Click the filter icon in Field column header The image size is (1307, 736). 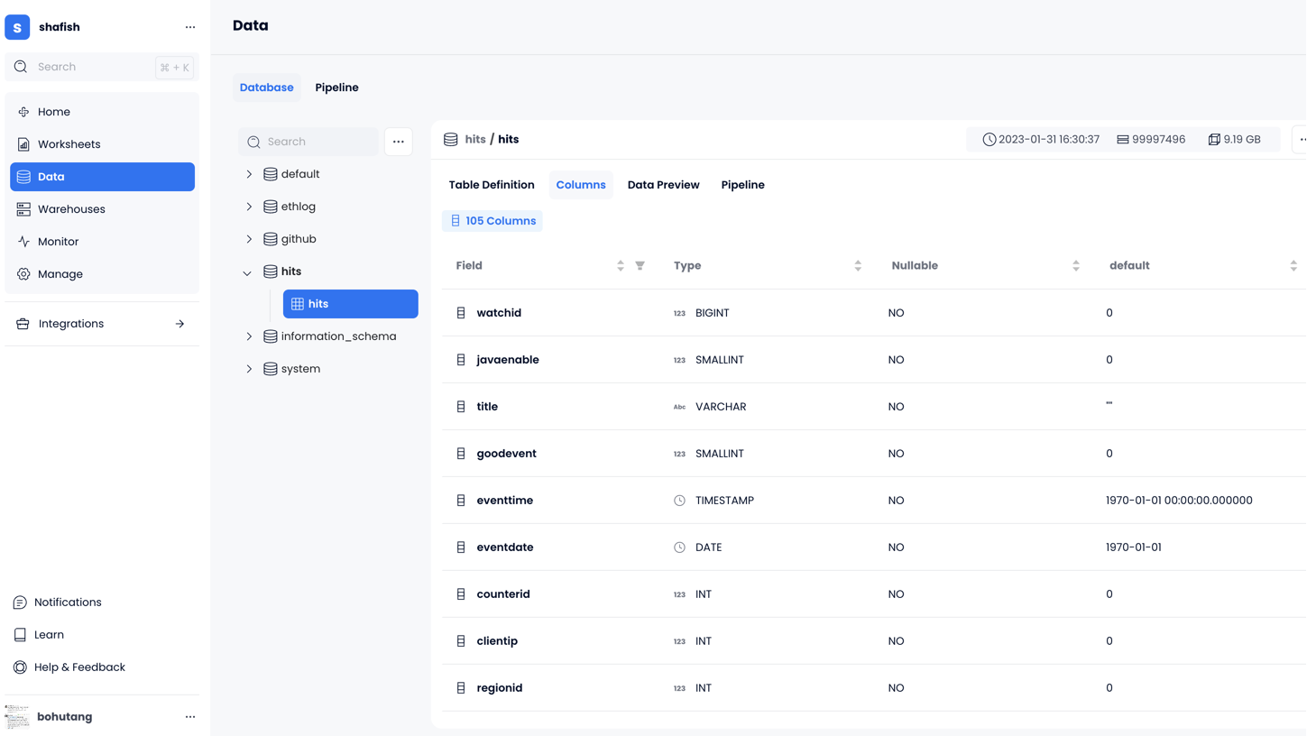pos(640,266)
